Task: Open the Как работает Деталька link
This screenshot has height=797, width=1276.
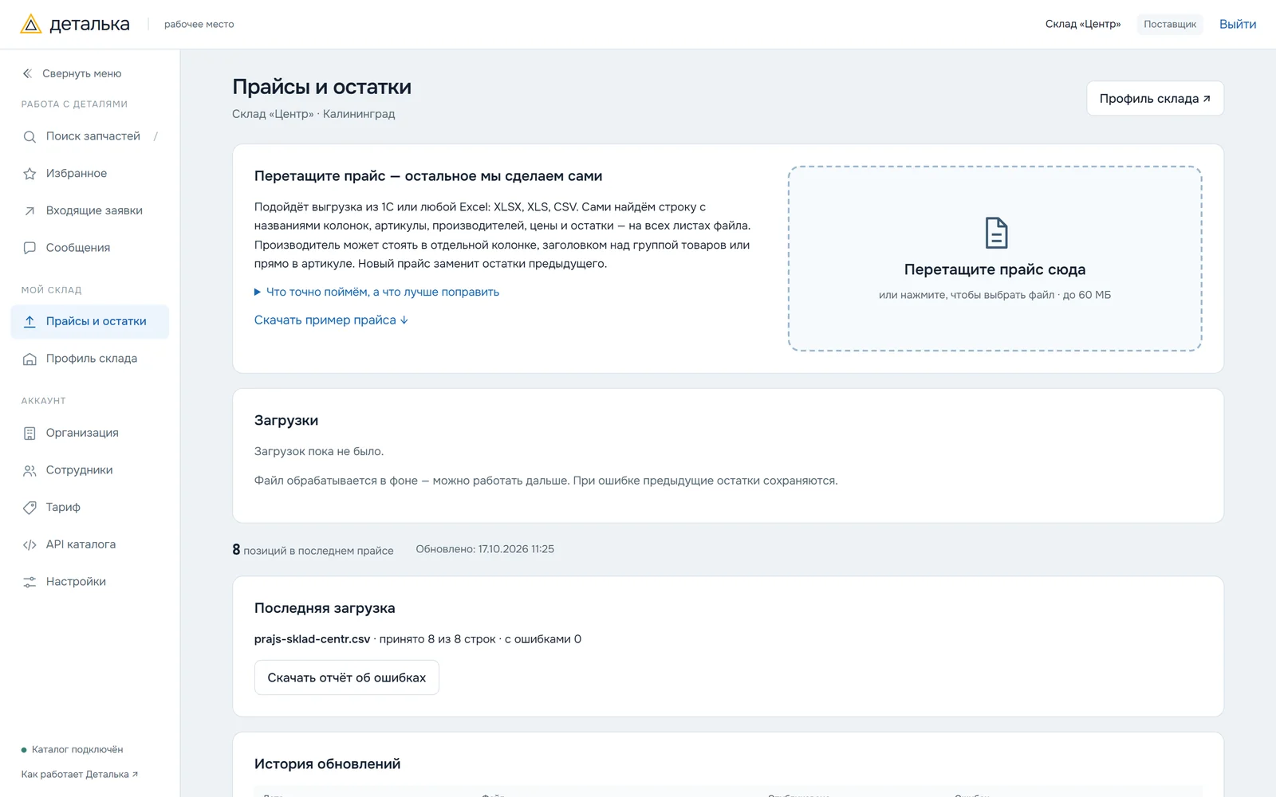Action: click(x=80, y=775)
